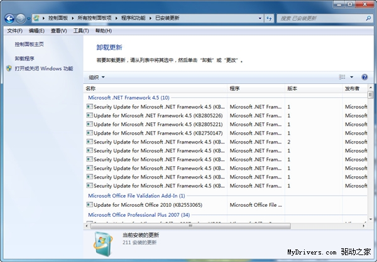Refresh the installed updates view
The width and height of the screenshot is (377, 262).
coord(269,18)
